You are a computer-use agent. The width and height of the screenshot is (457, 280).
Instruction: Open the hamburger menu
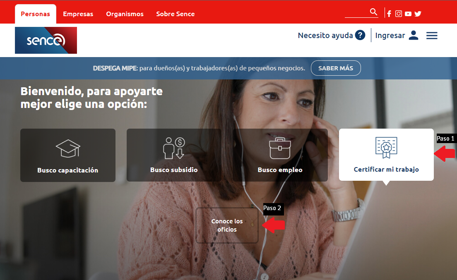(x=432, y=36)
